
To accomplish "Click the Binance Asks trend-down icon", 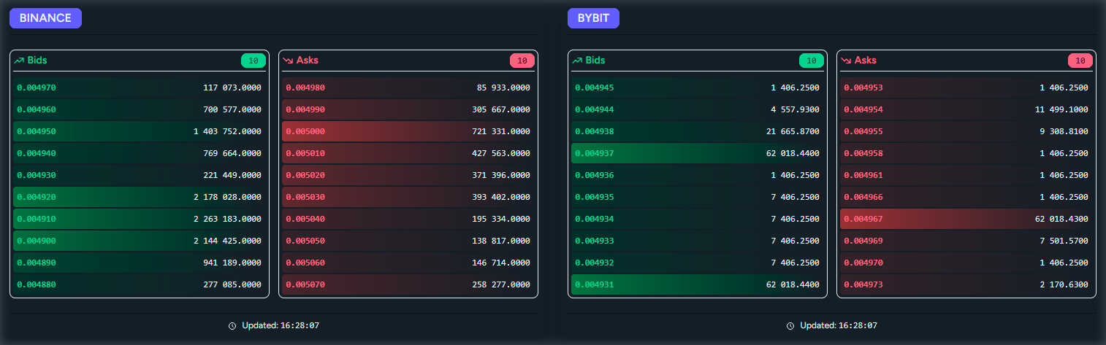I will 288,61.
